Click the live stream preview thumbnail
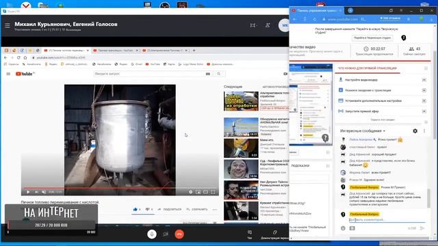438x246 pixels. click(311, 105)
